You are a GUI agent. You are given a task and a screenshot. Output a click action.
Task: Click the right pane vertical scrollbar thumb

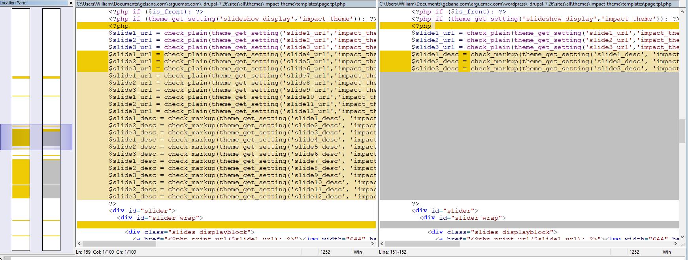682,131
